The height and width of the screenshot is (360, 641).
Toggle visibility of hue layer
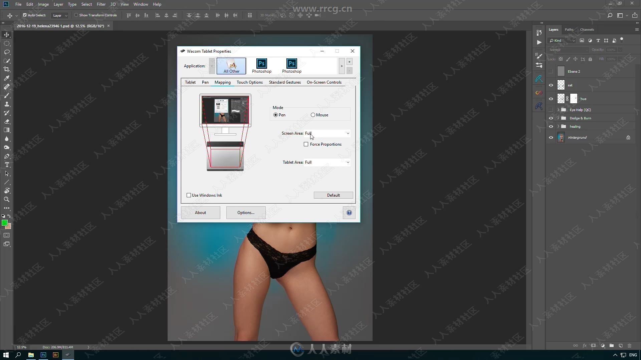(x=550, y=98)
